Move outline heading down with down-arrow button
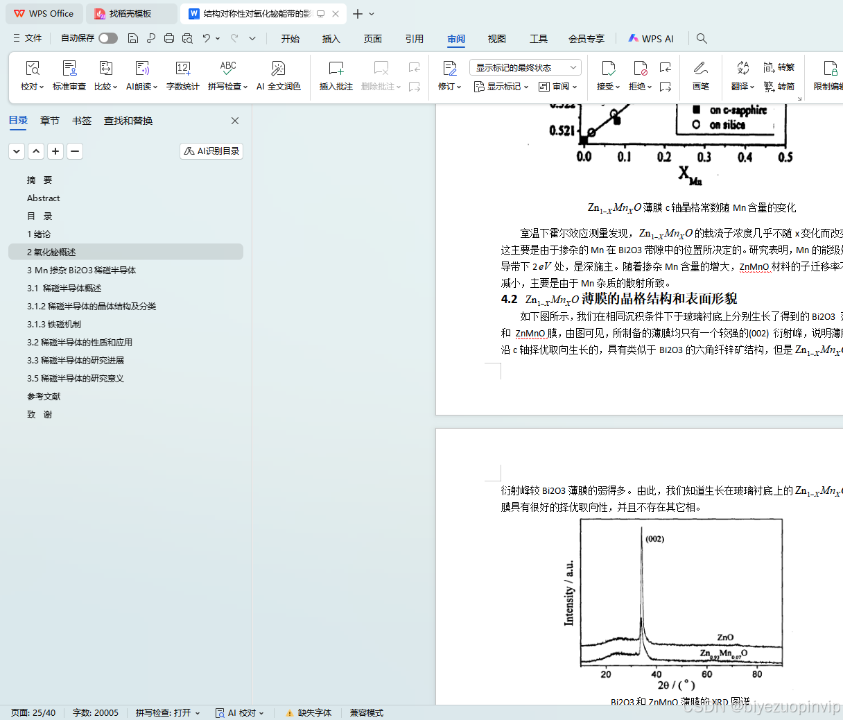The width and height of the screenshot is (843, 720). click(x=17, y=151)
